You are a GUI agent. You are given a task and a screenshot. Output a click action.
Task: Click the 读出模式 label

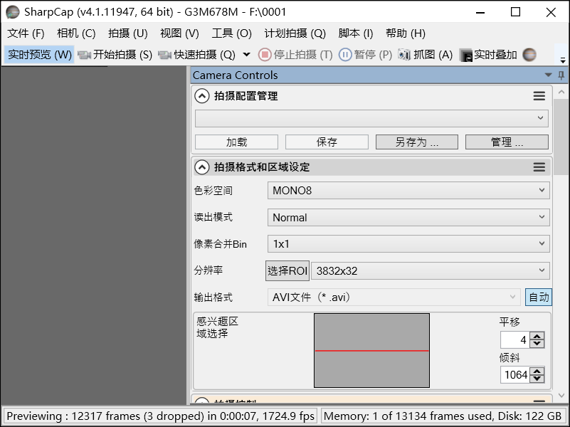click(213, 217)
